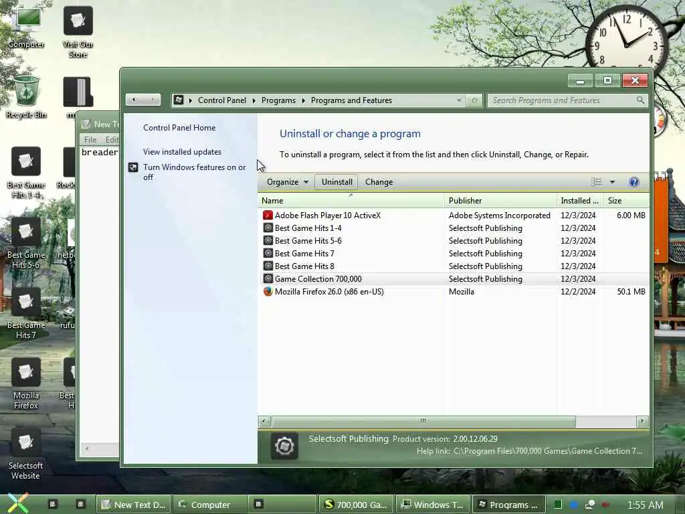
Task: Select the Best Game Hits 7 desktop icon
Action: (26, 313)
